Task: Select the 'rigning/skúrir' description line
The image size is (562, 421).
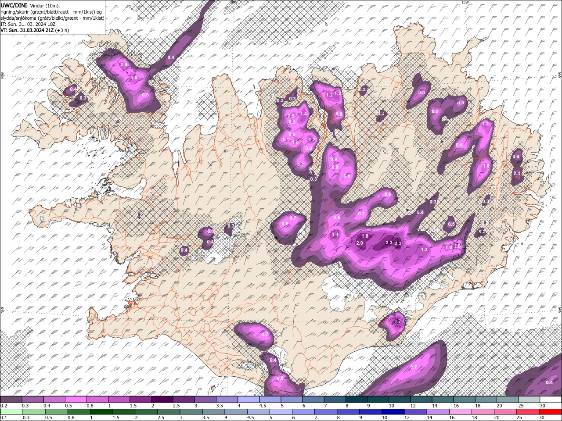Action: pyautogui.click(x=51, y=12)
